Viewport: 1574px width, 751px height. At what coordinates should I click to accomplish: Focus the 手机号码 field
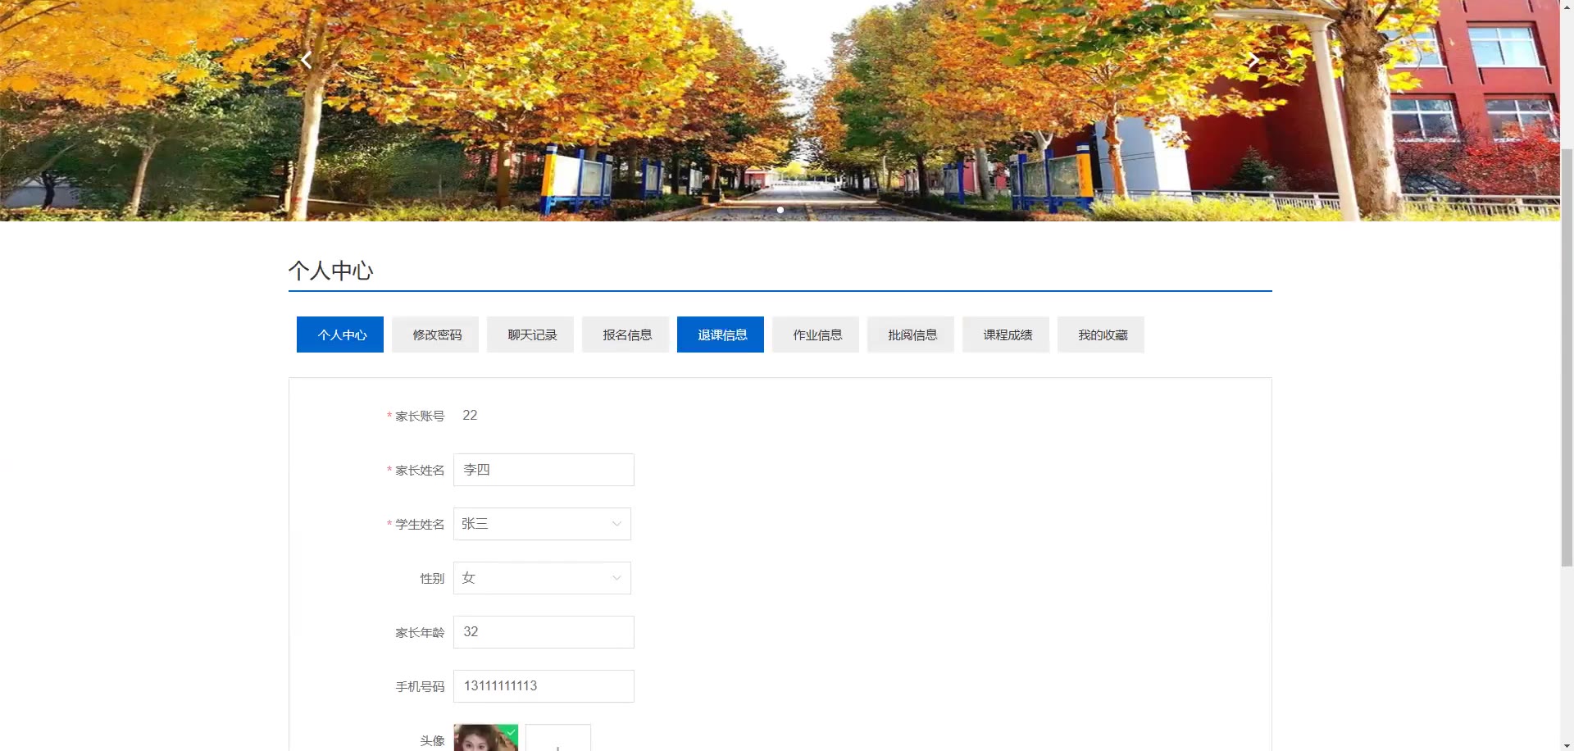pos(544,686)
